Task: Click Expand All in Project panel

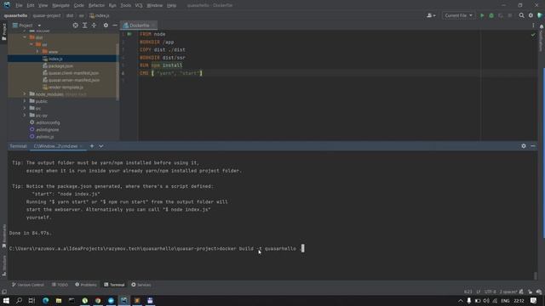Action: 85,25
